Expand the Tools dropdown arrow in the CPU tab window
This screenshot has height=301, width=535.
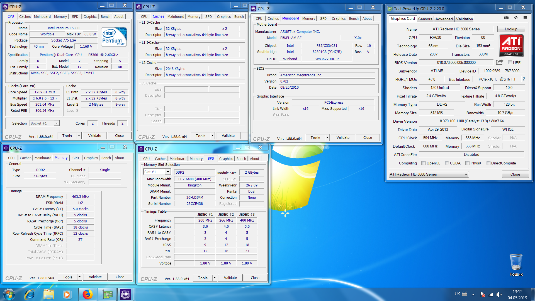pyautogui.click(x=79, y=136)
